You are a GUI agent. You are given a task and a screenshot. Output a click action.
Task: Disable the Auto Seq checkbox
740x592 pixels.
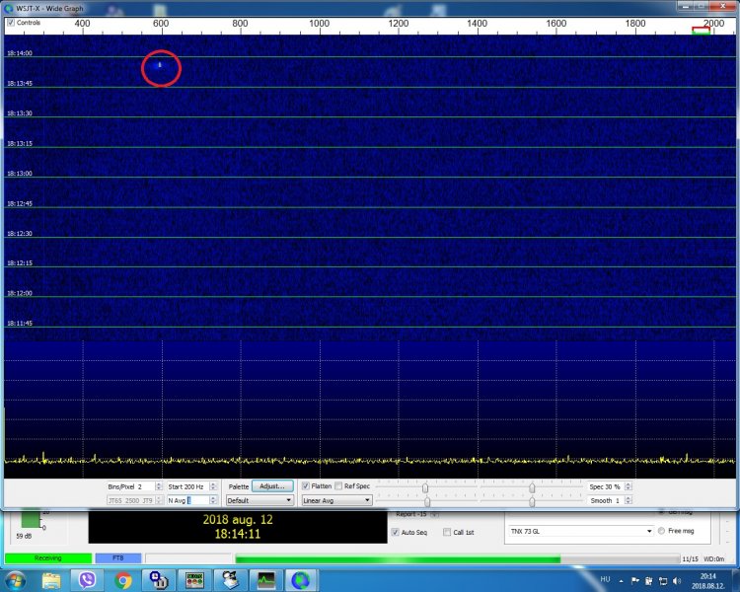tap(396, 532)
